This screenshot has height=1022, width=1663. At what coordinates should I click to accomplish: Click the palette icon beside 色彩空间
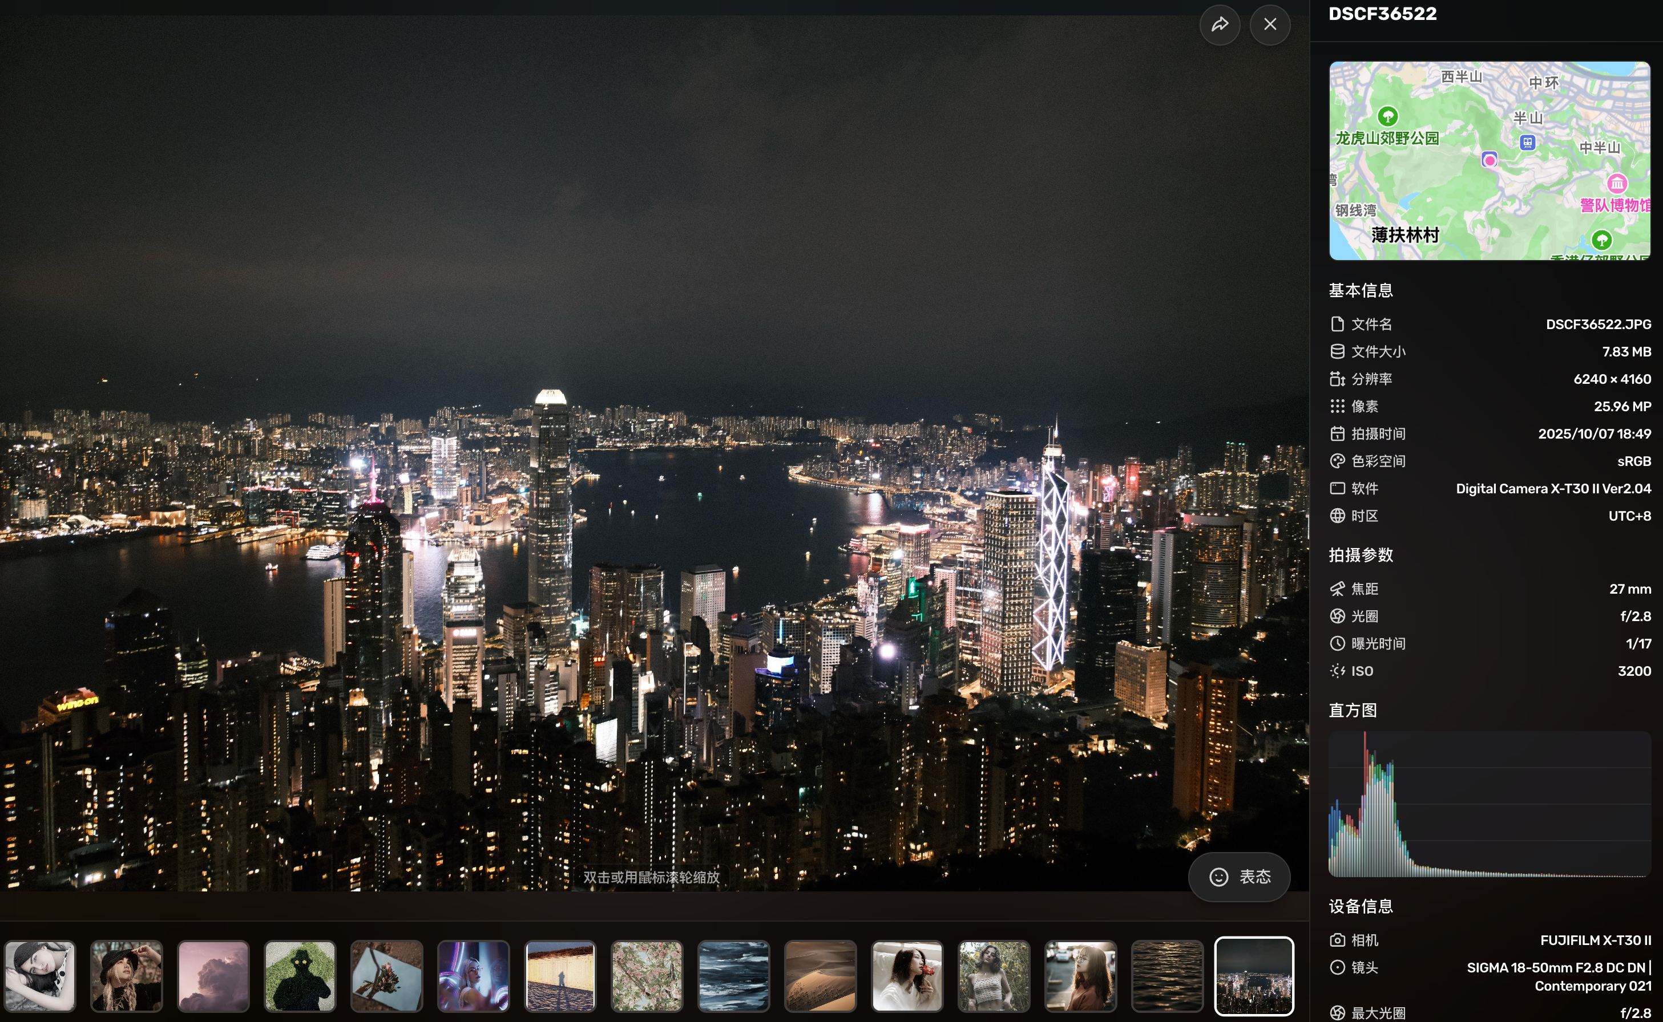(1337, 461)
